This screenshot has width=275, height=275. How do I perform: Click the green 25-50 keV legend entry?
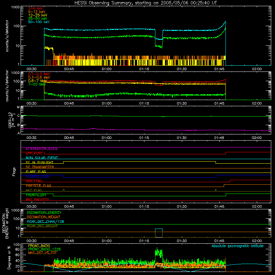click(x=37, y=19)
